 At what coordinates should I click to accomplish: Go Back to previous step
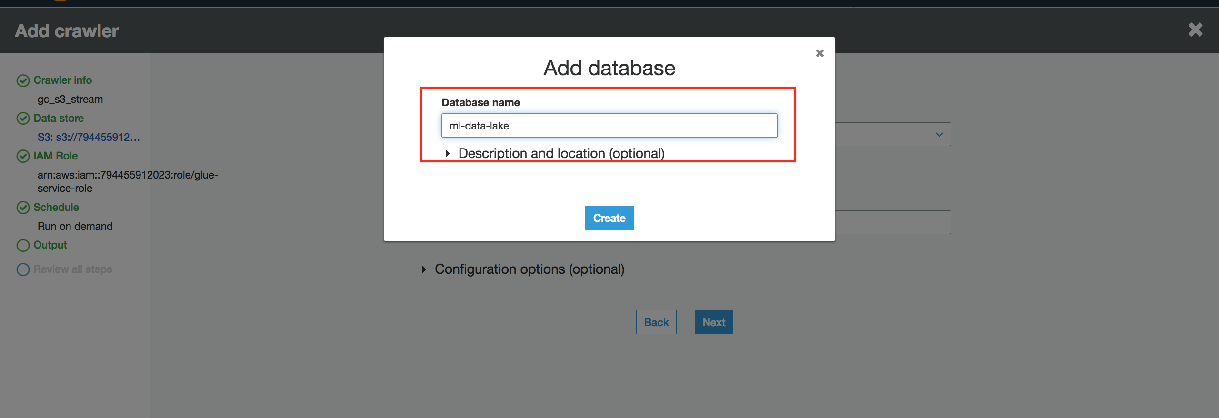(656, 322)
